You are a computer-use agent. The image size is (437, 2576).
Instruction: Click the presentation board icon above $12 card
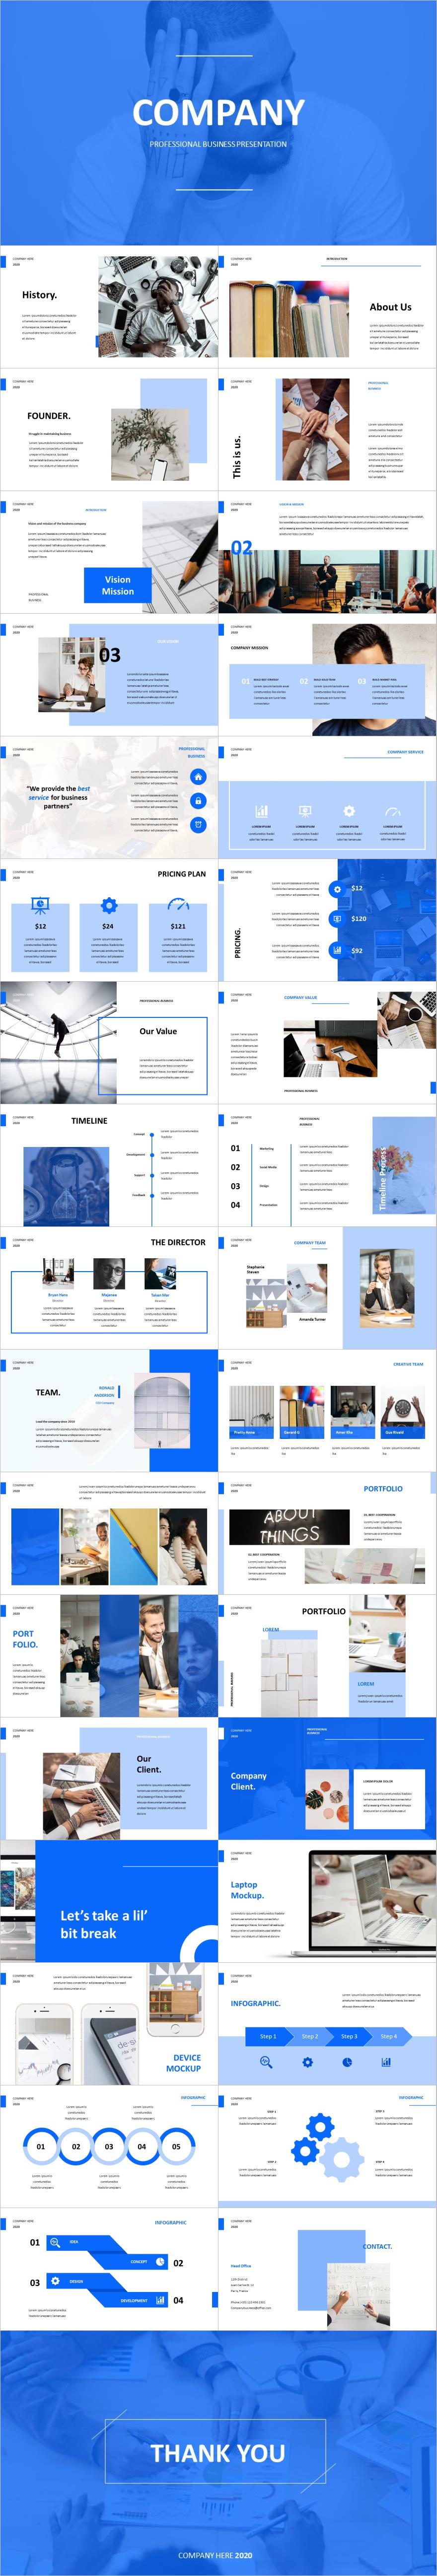(40, 905)
